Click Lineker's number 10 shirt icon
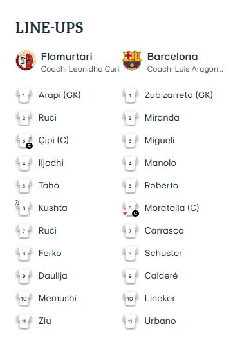Image resolution: width=242 pixels, height=340 pixels. [130, 299]
